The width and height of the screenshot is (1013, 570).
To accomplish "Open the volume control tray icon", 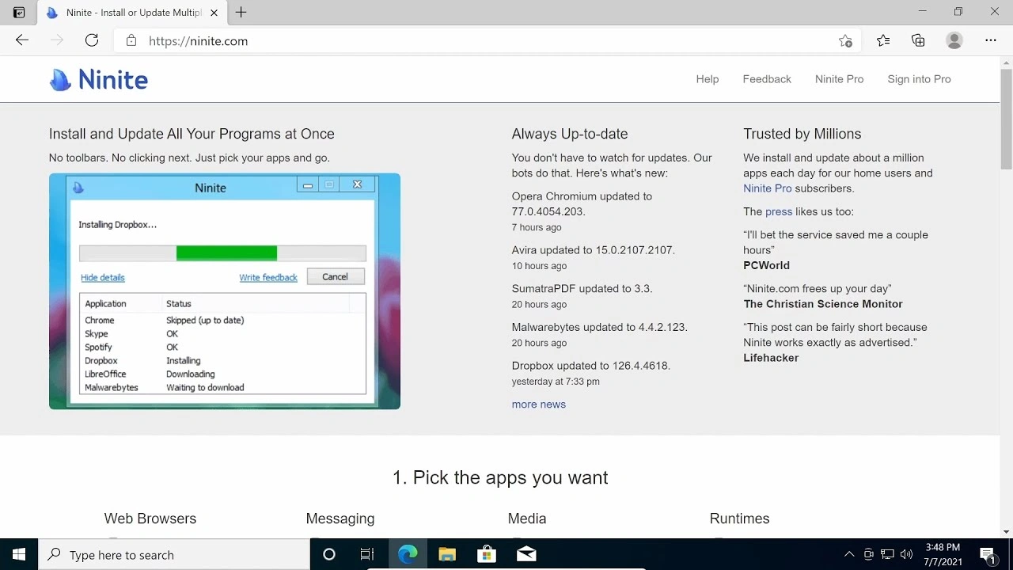I will point(907,554).
